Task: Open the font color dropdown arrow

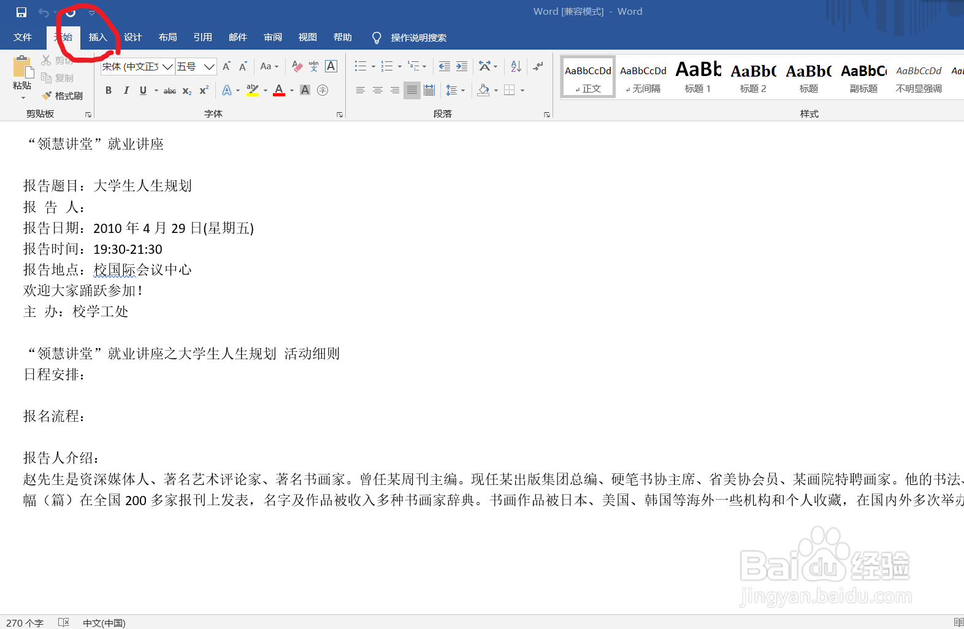Action: (292, 90)
